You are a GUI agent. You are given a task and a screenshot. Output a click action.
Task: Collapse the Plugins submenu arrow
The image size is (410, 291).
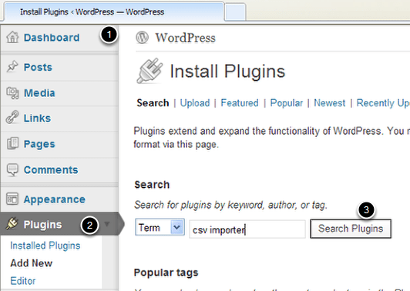click(x=106, y=224)
